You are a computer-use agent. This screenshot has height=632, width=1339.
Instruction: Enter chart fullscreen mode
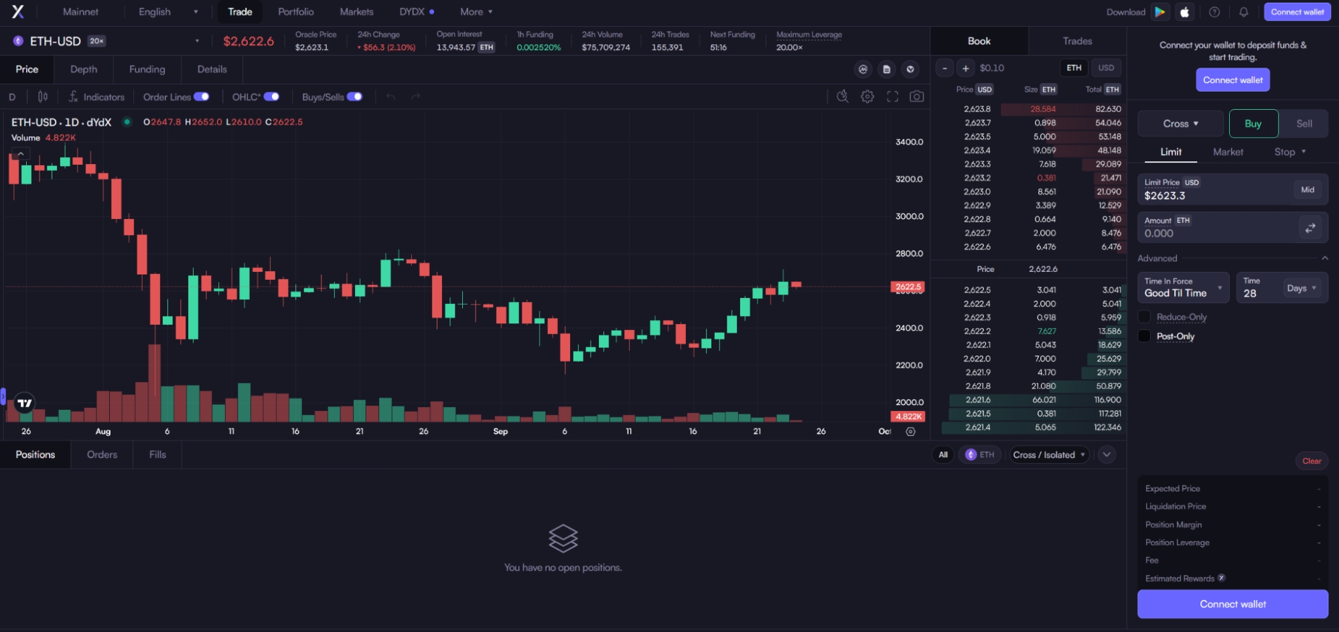(x=892, y=96)
